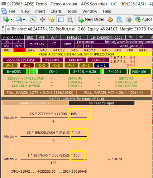153x178 pixels.
Task: Click the DDD=USD selector
Action: 98,60
